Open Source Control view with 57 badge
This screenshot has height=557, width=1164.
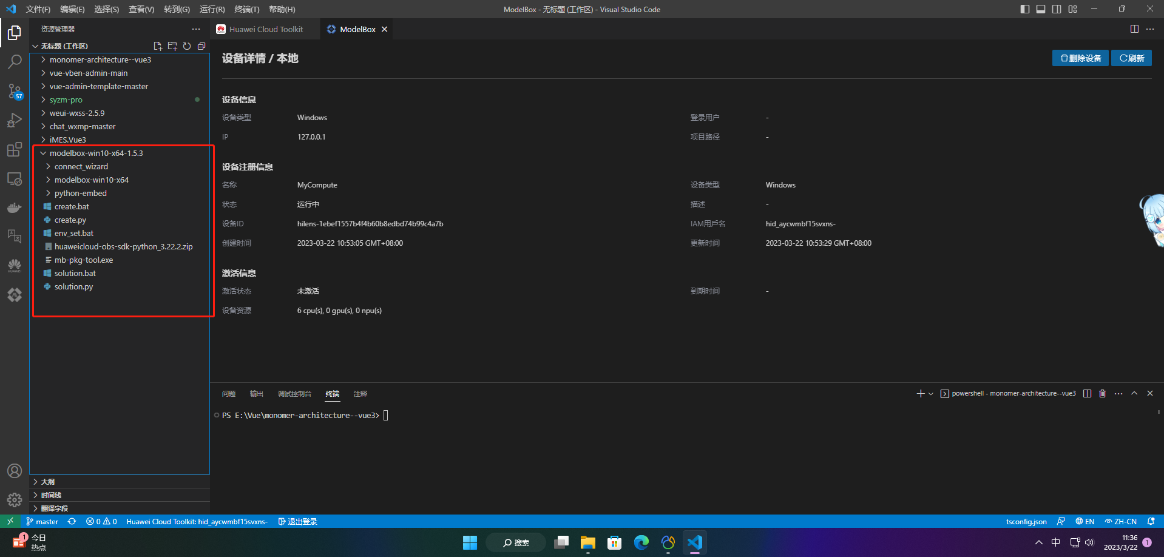15,91
